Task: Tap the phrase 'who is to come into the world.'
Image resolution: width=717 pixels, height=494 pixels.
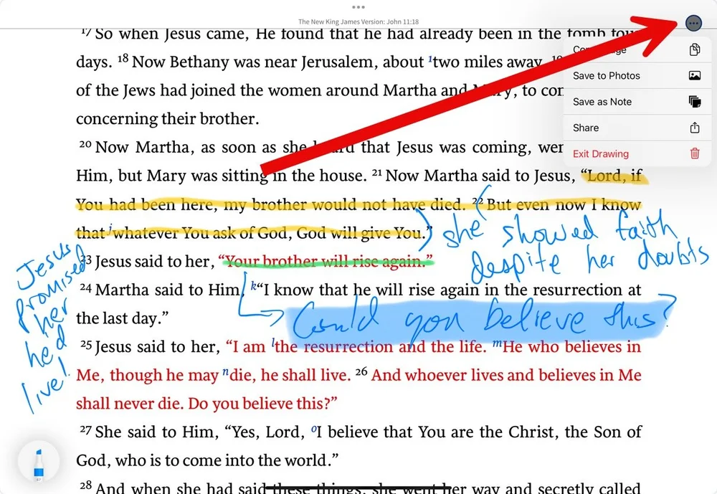Action: pyautogui.click(x=227, y=460)
